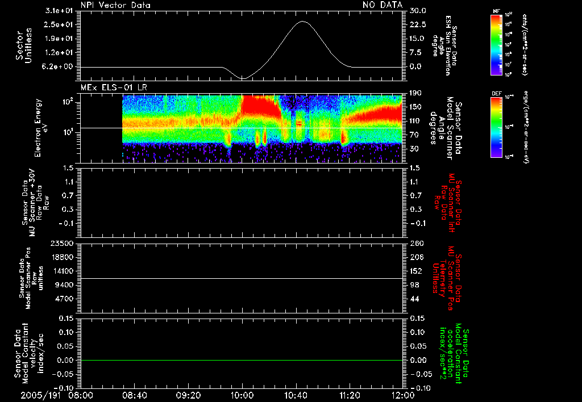Screen dimensions: 582x402
Task: Click the peak of the Sun elevation curve
Action: pos(303,22)
